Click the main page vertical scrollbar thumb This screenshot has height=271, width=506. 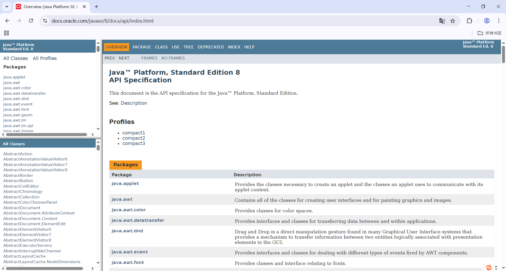503,54
